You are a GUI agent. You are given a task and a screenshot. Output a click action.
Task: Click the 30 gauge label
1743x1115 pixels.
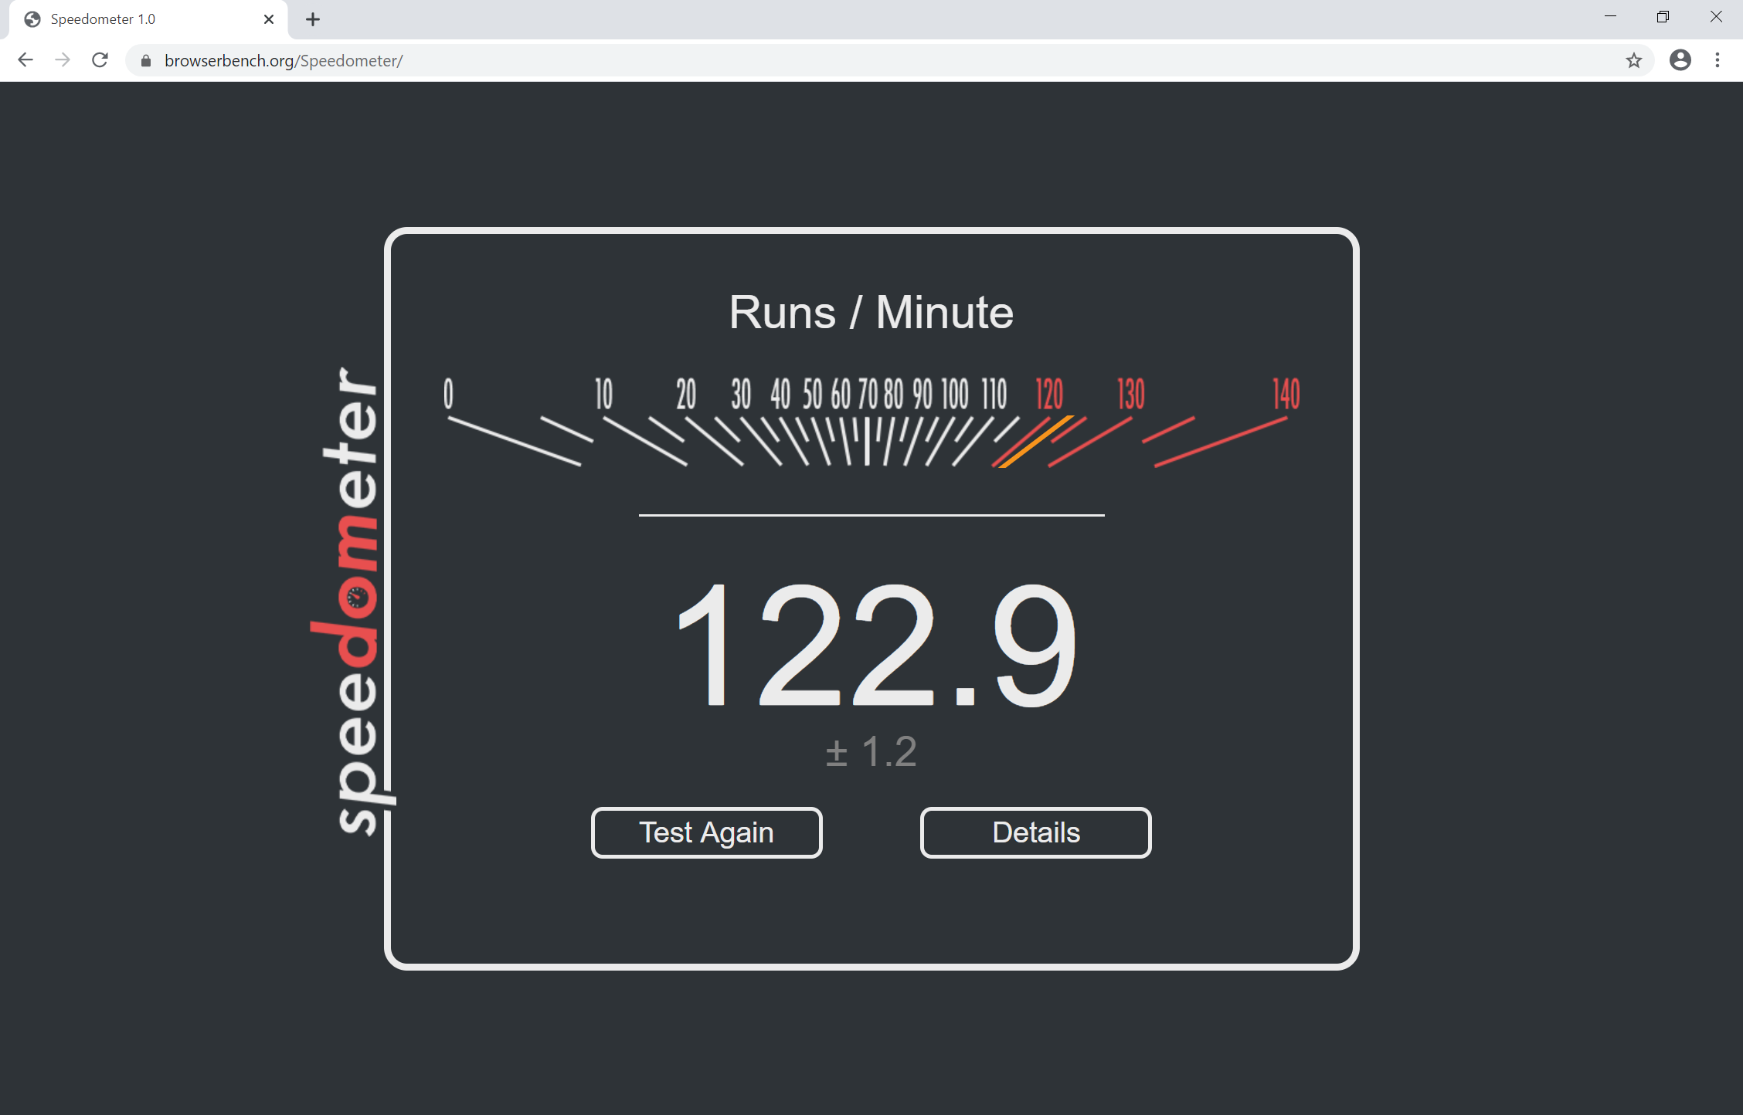741,394
